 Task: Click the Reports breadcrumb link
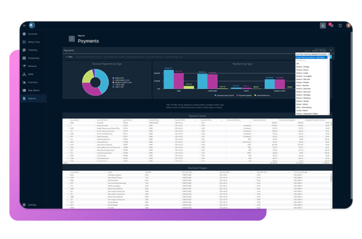click(81, 36)
